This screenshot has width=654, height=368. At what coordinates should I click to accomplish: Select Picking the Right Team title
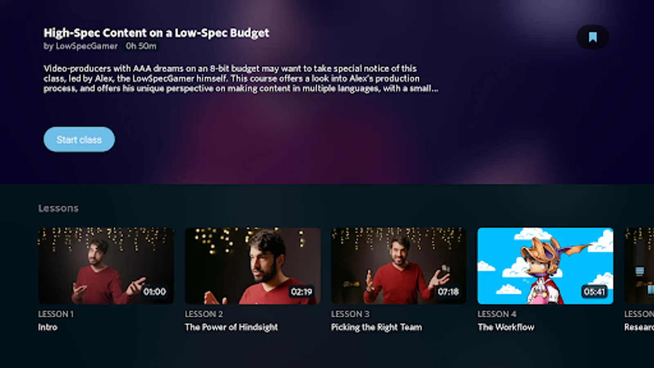[x=376, y=327]
